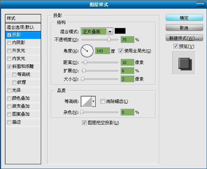207x169 pixels.
Task: Open the 混合模式 dropdown arrow
Action: [110, 31]
